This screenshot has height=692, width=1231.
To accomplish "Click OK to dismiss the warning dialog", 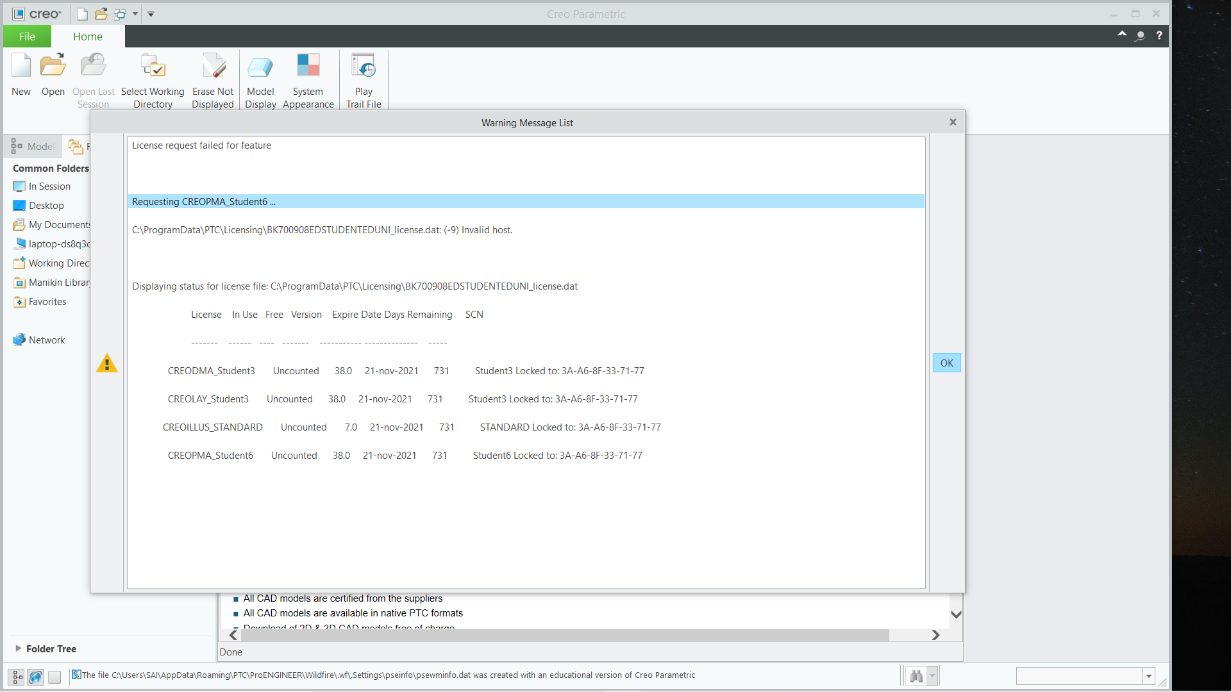I will tap(946, 363).
